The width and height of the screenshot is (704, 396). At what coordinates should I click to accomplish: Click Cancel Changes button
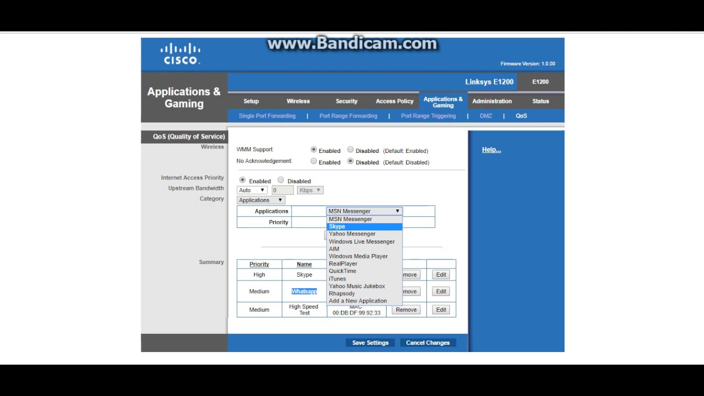point(428,343)
